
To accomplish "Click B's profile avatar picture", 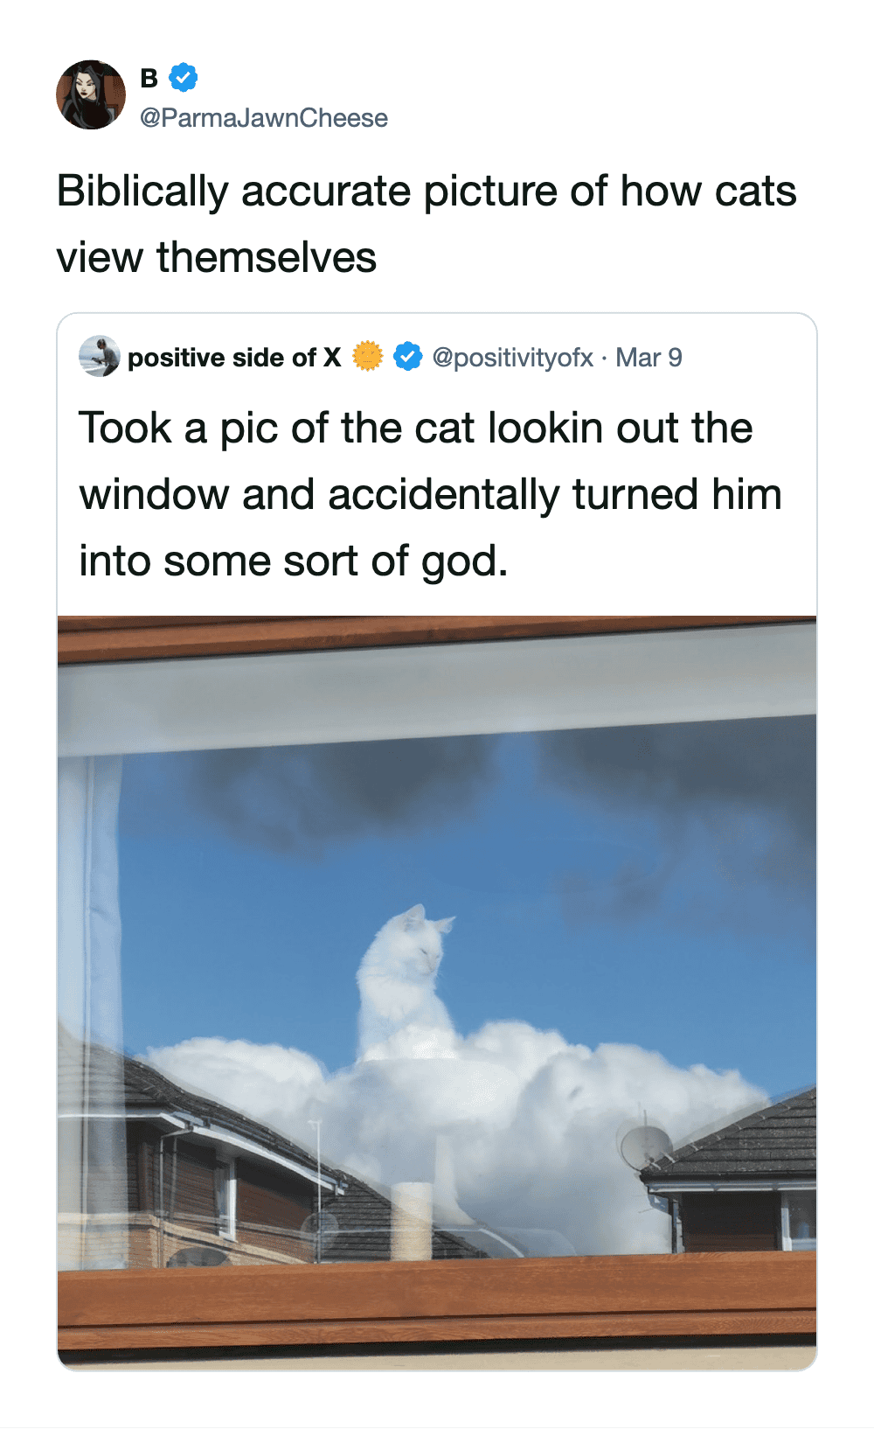I will (x=91, y=94).
